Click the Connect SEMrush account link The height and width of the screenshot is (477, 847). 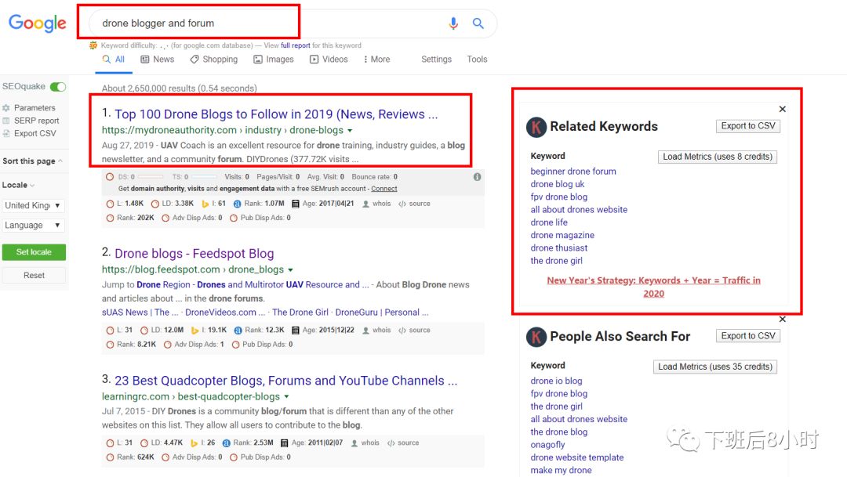(384, 189)
